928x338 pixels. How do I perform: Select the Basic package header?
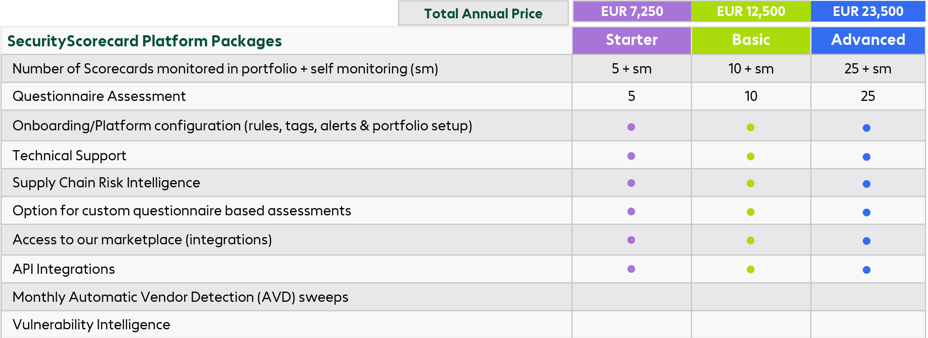coord(751,40)
